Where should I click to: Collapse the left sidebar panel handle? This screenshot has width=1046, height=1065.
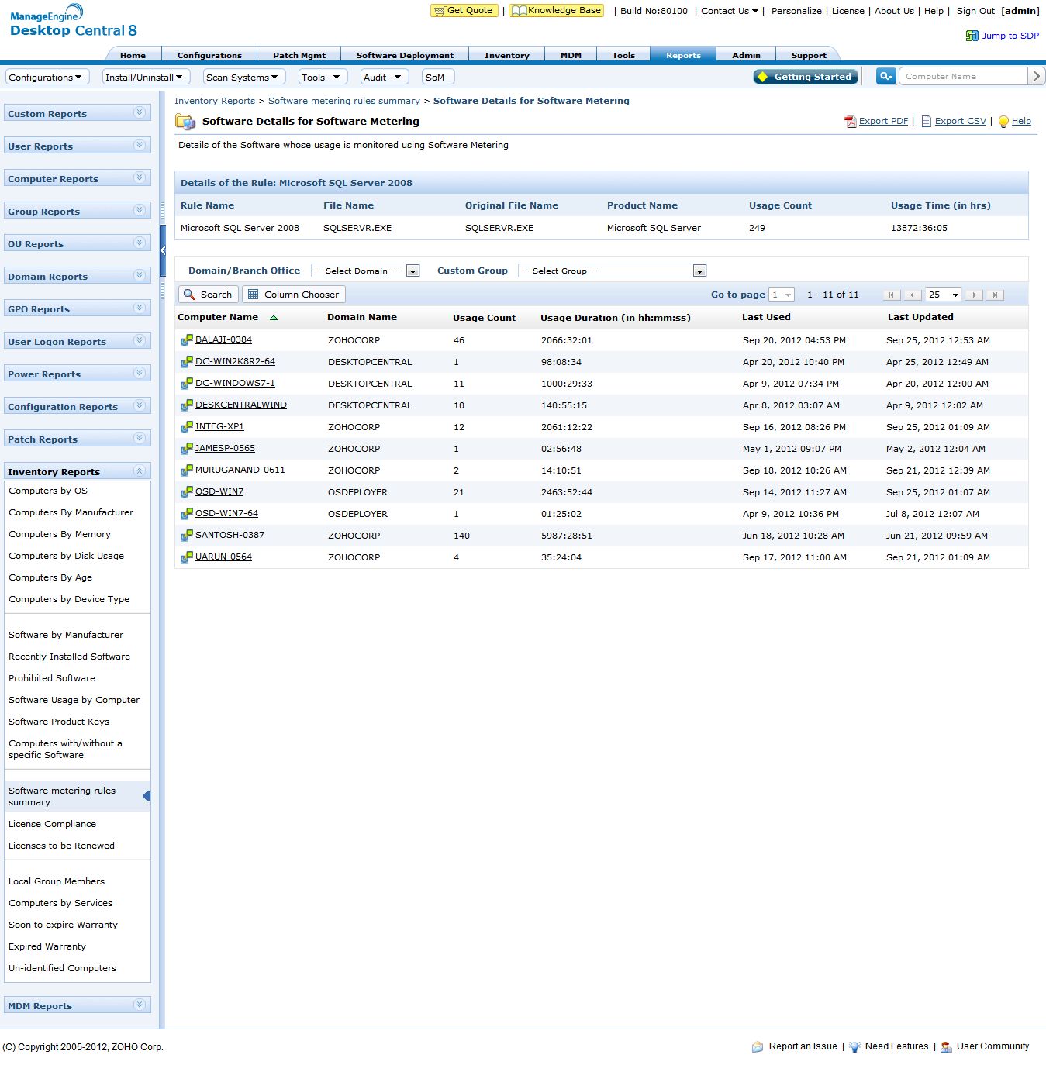point(163,250)
